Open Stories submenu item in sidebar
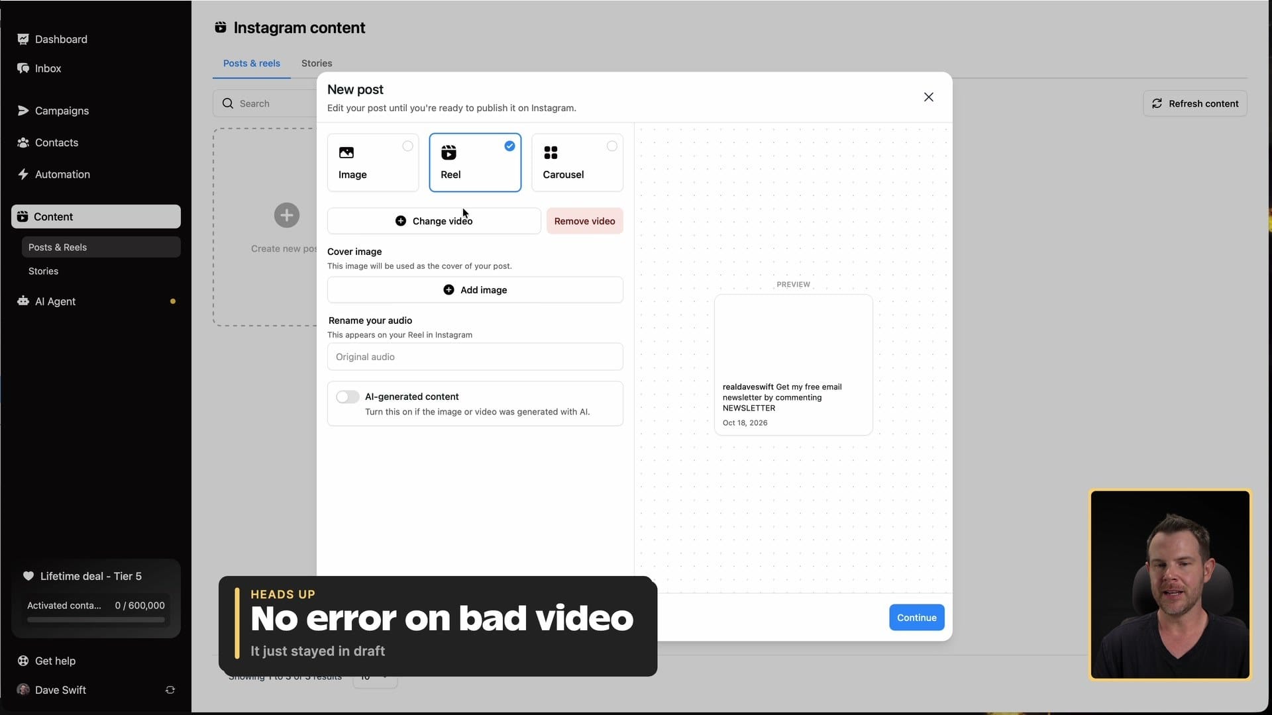The image size is (1272, 715). tap(43, 271)
